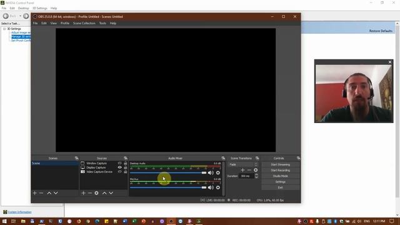Screen dimensions: 400x225
Task: Close the webcam preview window
Action: [x=390, y=62]
